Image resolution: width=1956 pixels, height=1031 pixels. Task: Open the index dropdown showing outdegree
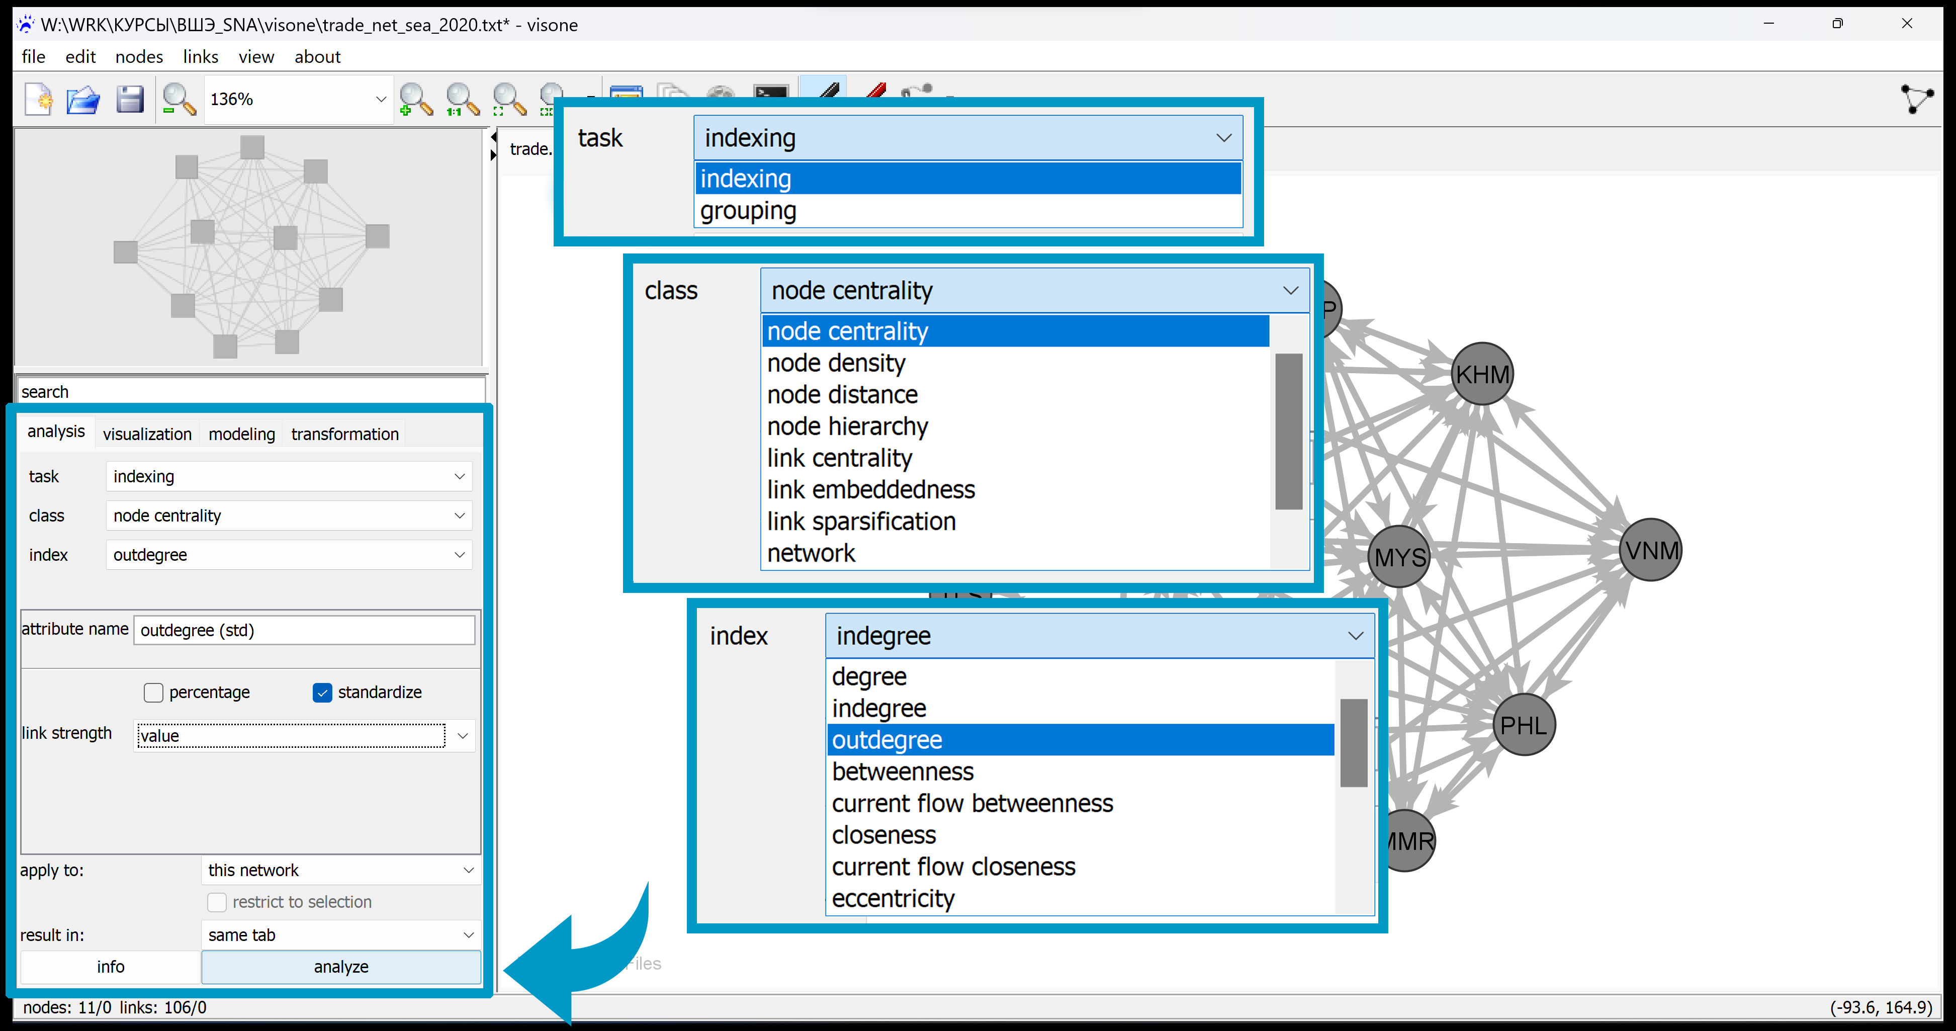point(289,555)
